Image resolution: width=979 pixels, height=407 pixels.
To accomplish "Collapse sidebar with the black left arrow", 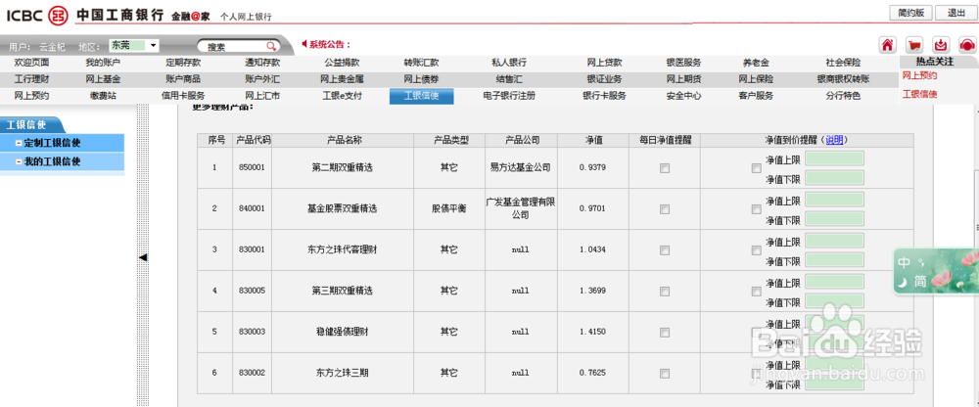I will pyautogui.click(x=143, y=257).
